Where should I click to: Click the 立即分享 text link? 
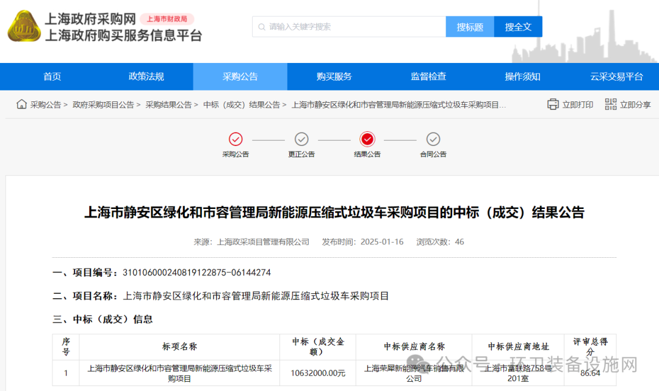[x=635, y=105]
